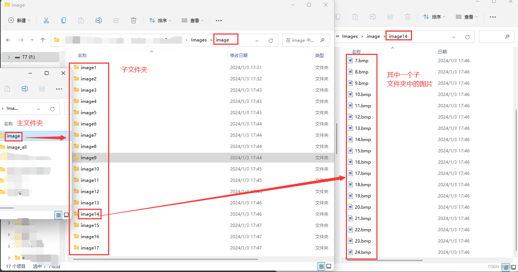The height and width of the screenshot is (272, 518).
Task: Open more options ellipsis in small window
Action: [x=59, y=89]
